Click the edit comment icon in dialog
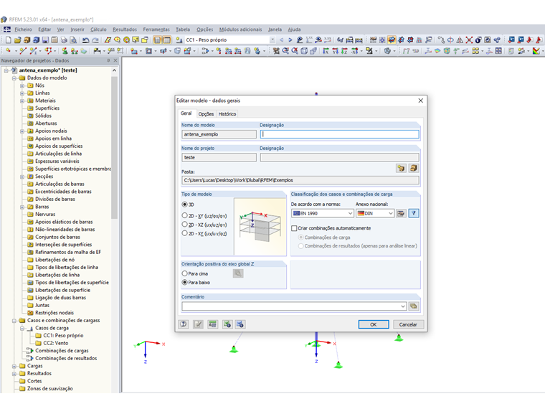545x409 pixels. point(198,324)
